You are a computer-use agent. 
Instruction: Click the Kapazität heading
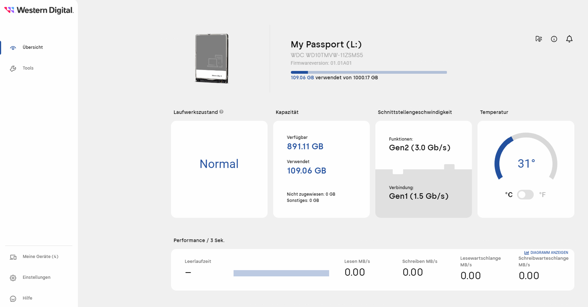(287, 112)
